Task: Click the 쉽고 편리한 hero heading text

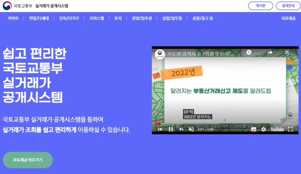Action: click(34, 54)
